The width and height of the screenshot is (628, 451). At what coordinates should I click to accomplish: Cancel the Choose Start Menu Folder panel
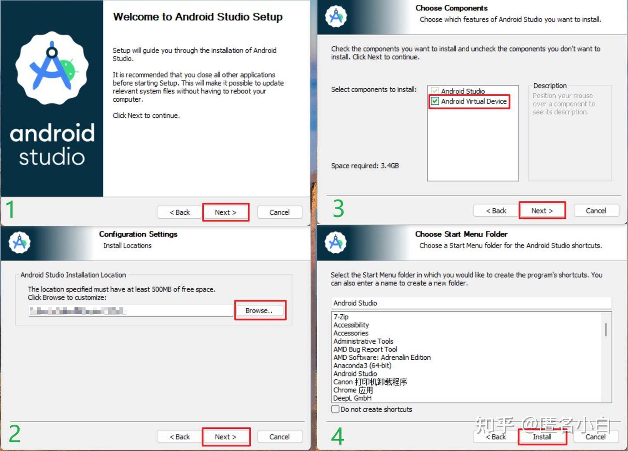point(596,437)
